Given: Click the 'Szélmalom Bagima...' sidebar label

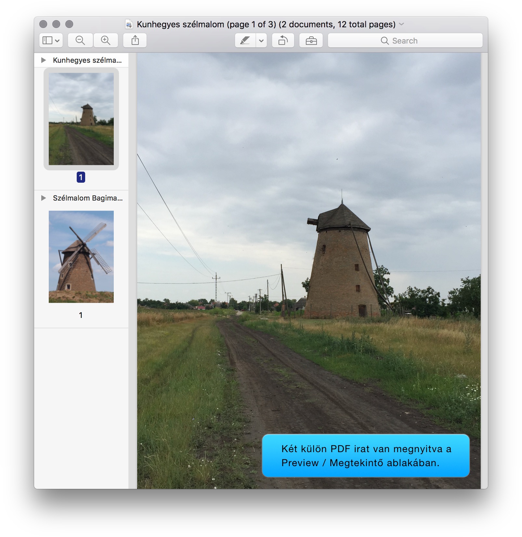Looking at the screenshot, I should click(88, 198).
